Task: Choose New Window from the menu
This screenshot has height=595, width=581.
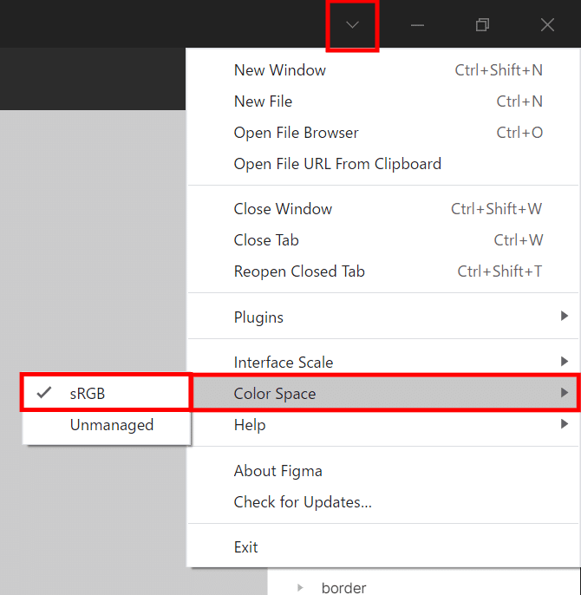Action: (279, 70)
